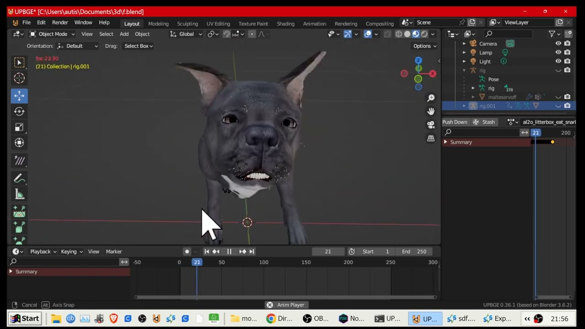Image resolution: width=585 pixels, height=329 pixels.
Task: Click the current frame 21 field
Action: tap(328, 251)
